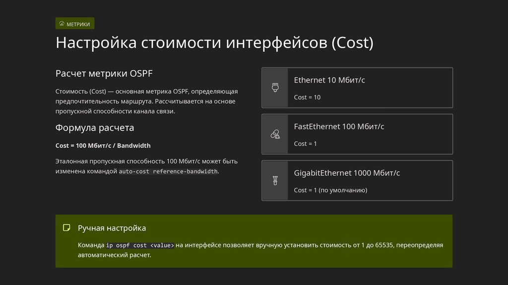The width and height of the screenshot is (508, 285).
Task: Click the Ethernet port icon
Action: pyautogui.click(x=275, y=88)
